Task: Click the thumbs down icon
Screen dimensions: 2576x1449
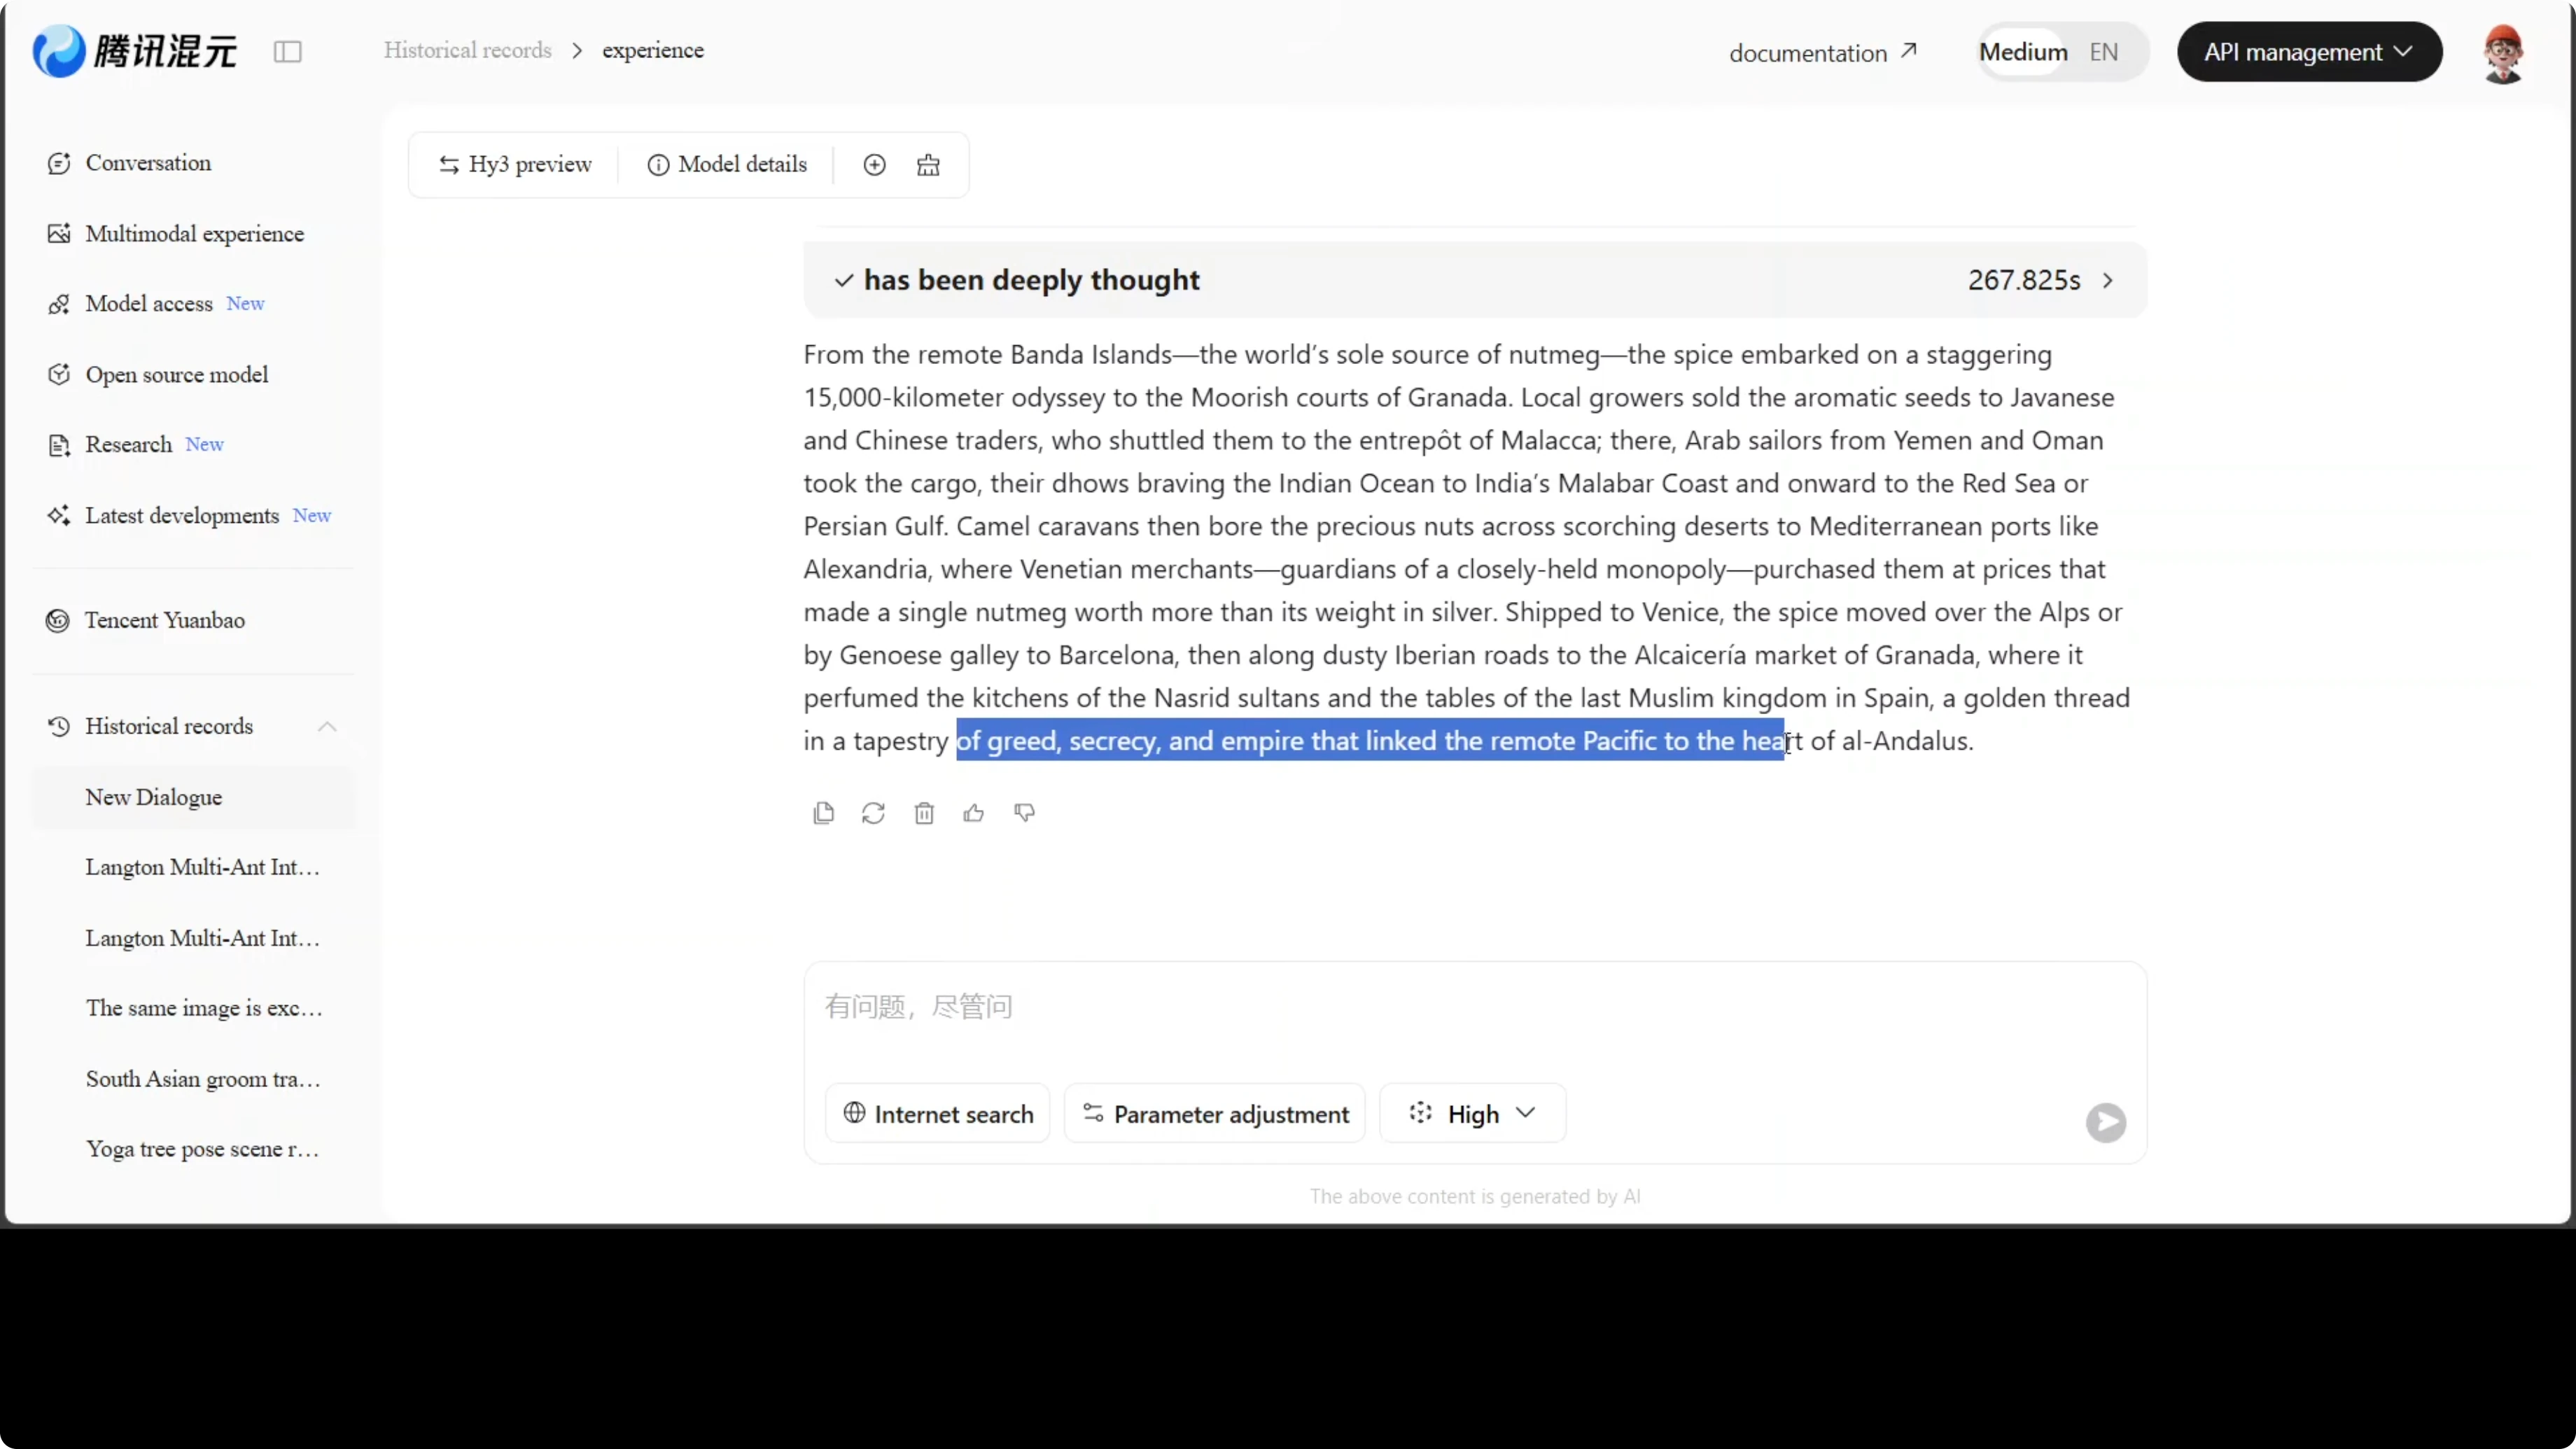Action: [x=1024, y=813]
